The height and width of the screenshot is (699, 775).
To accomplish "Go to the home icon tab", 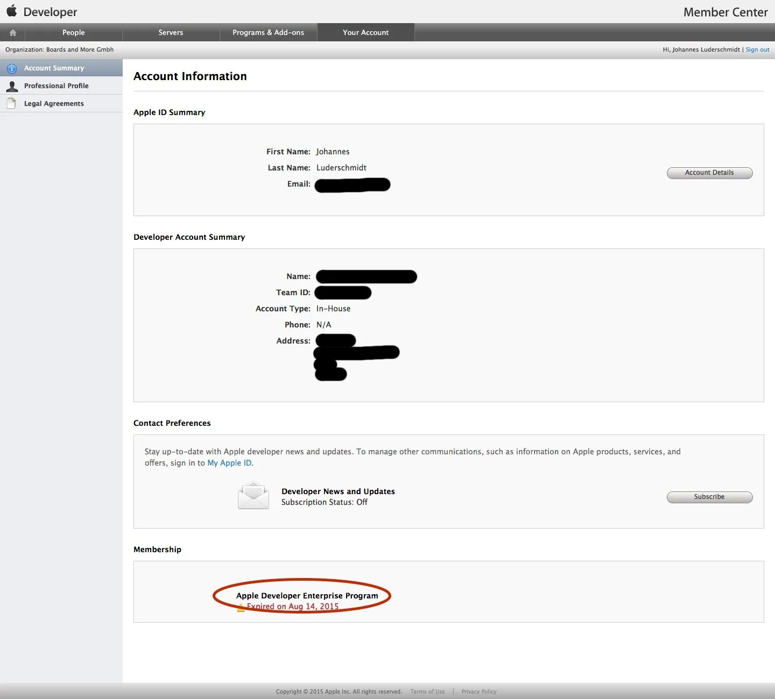I will coord(13,33).
